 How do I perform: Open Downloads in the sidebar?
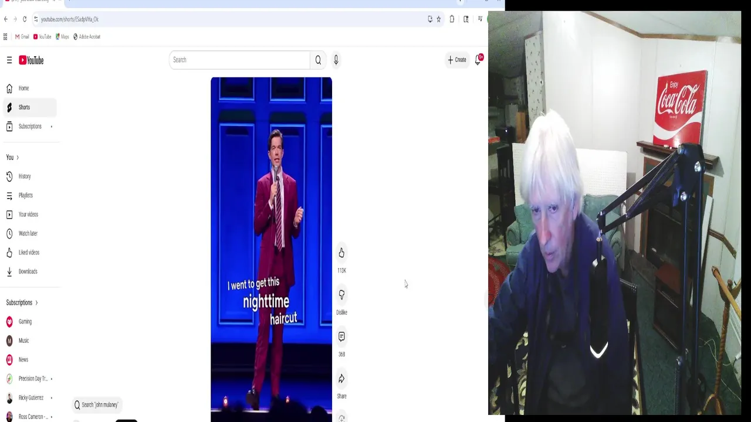[30, 271]
